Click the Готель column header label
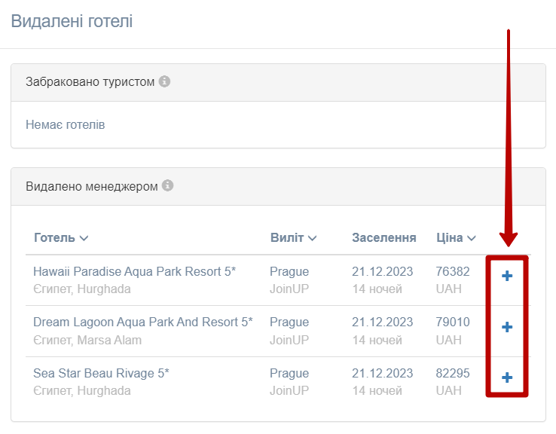This screenshot has height=434, width=556. click(54, 237)
